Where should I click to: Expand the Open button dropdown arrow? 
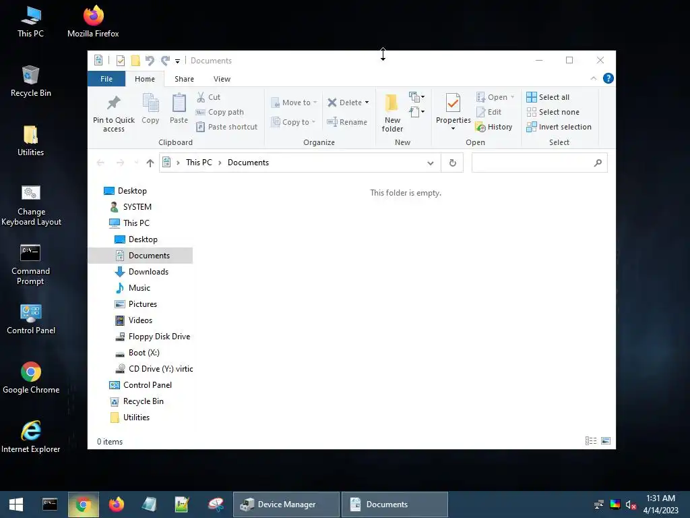tap(512, 97)
